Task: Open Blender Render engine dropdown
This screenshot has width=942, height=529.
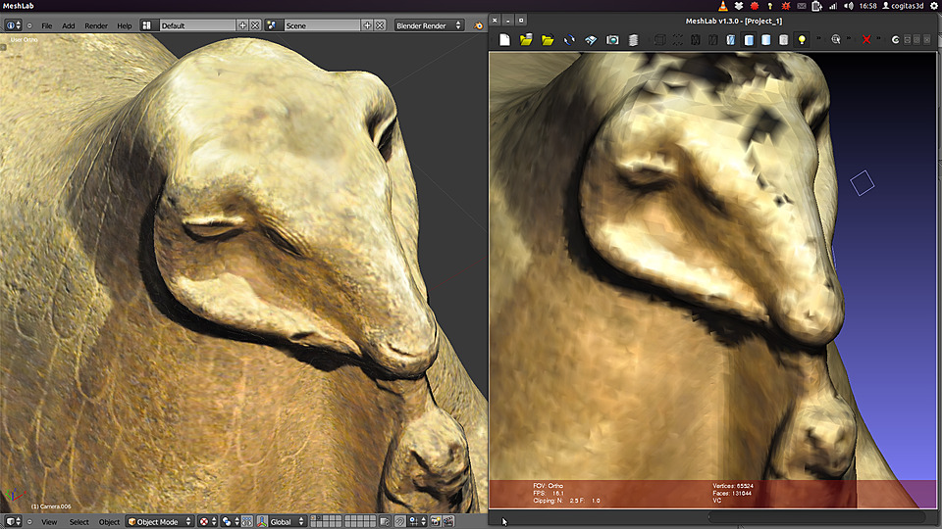Action: pos(429,25)
